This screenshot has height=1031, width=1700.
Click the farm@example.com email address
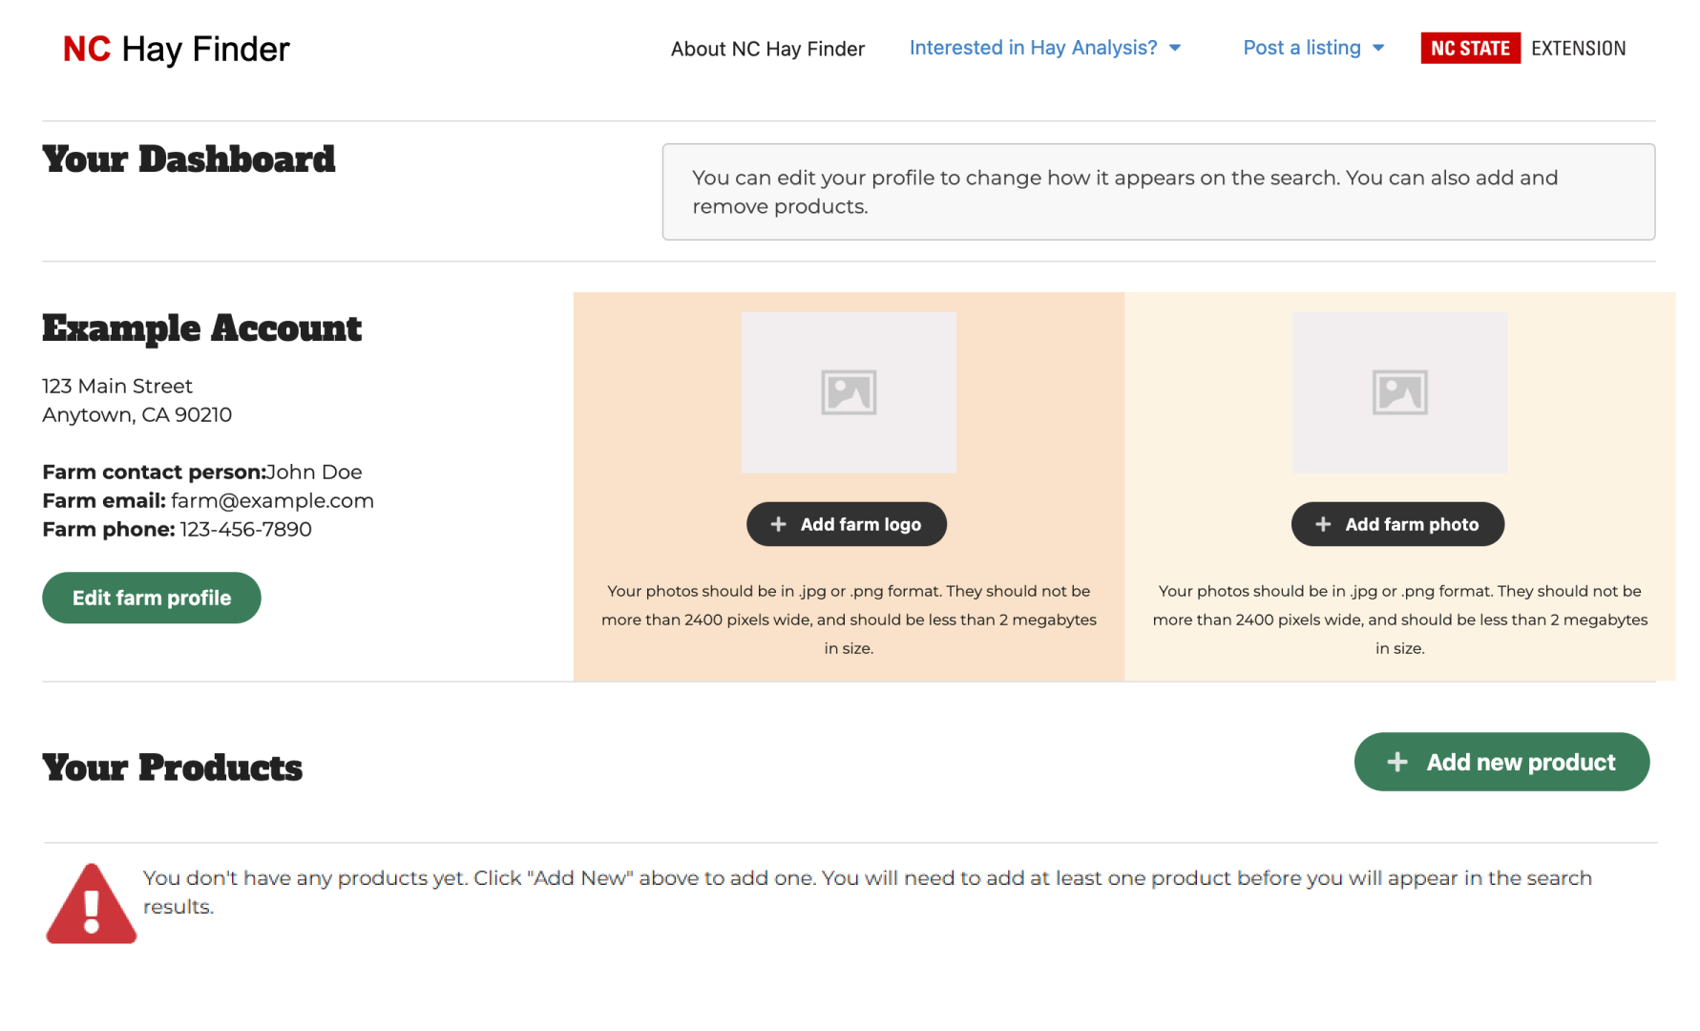point(272,500)
